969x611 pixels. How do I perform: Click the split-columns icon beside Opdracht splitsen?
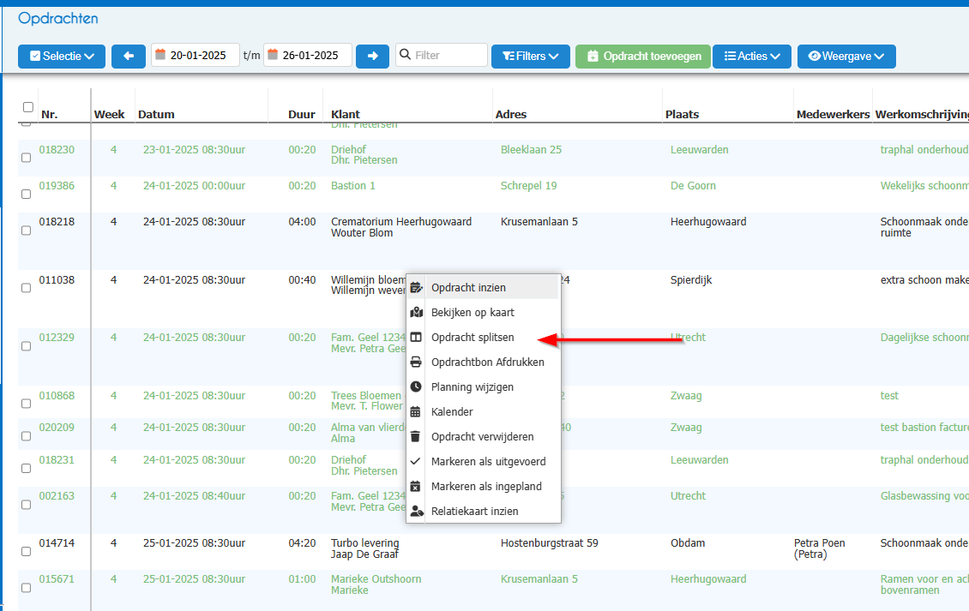(417, 338)
